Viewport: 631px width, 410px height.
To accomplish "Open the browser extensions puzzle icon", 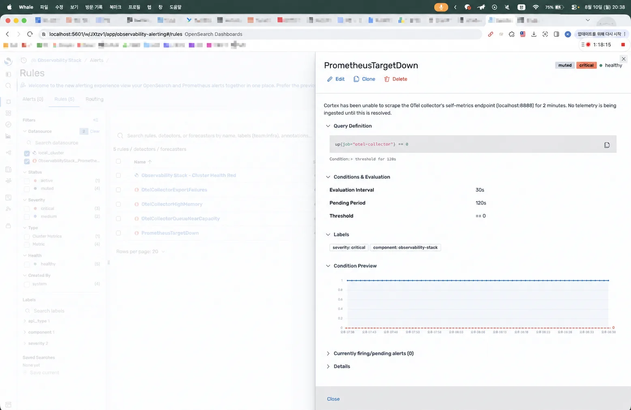I will click(x=512, y=34).
